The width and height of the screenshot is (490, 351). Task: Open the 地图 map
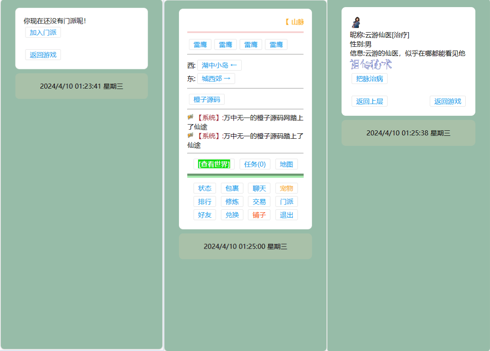286,164
